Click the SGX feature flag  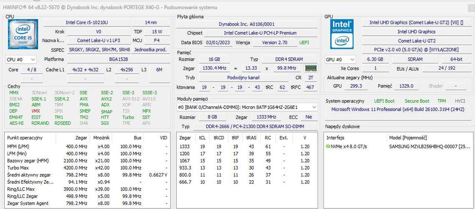[105, 123]
